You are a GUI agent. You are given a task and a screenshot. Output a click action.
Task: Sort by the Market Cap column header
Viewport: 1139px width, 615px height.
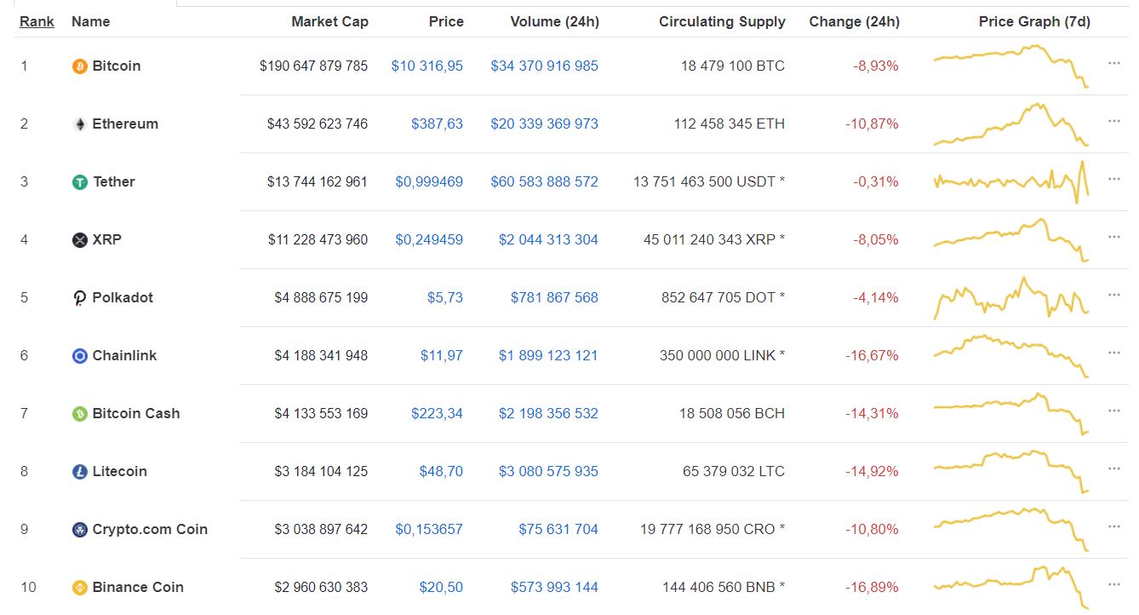[329, 21]
